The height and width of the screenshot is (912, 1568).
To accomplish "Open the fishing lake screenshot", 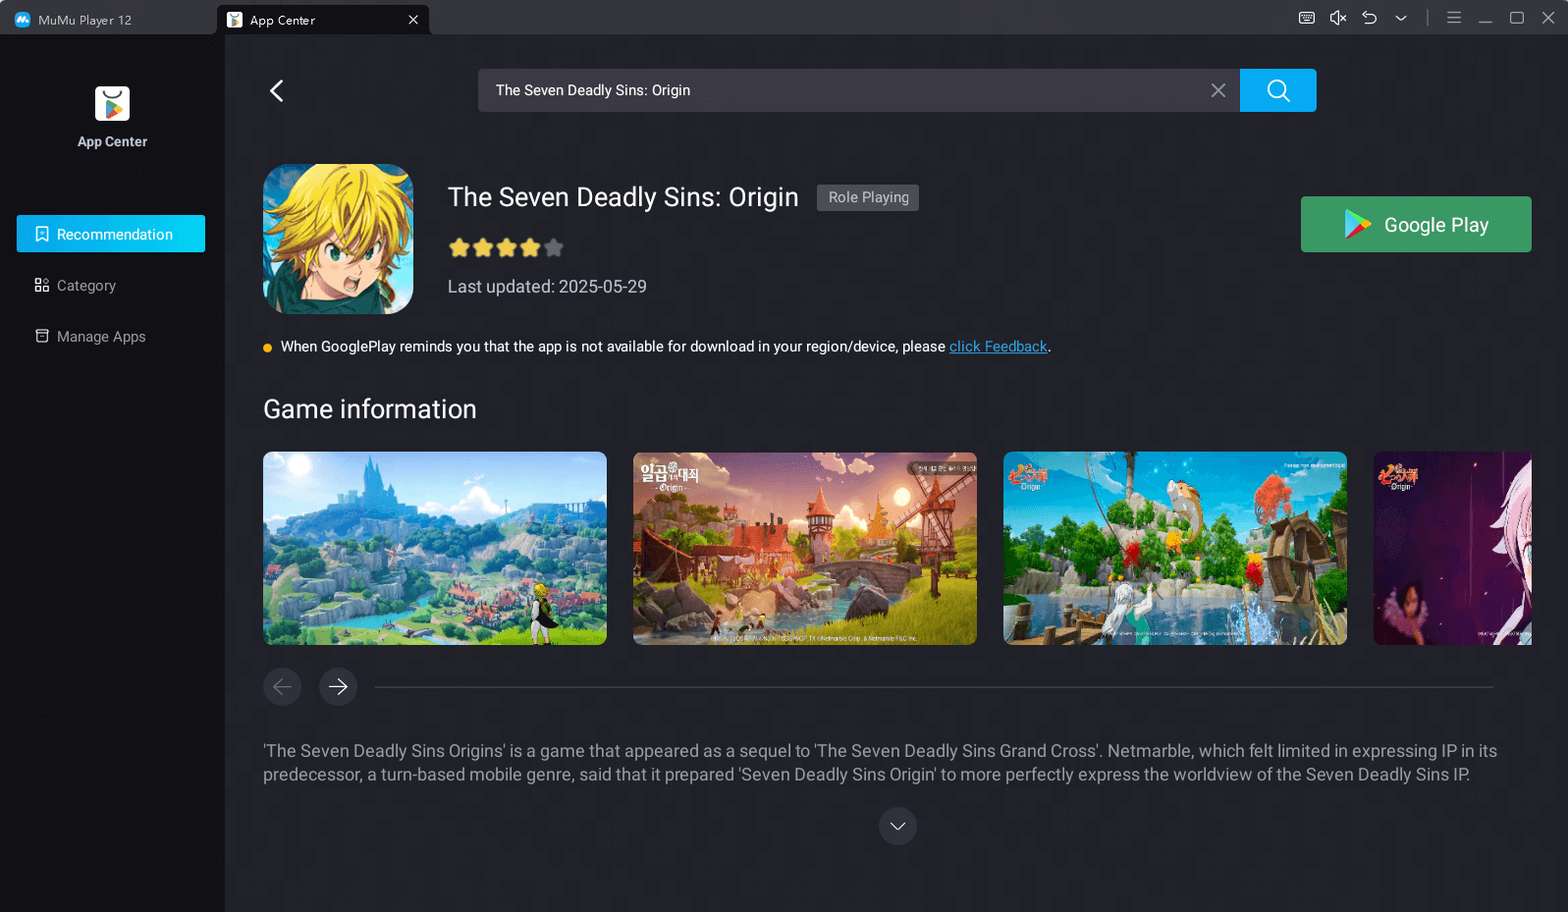I will click(x=1175, y=548).
